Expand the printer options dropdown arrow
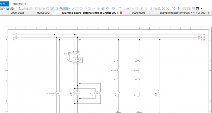Viewport: 212px width, 113px height. pyautogui.click(x=15, y=8)
